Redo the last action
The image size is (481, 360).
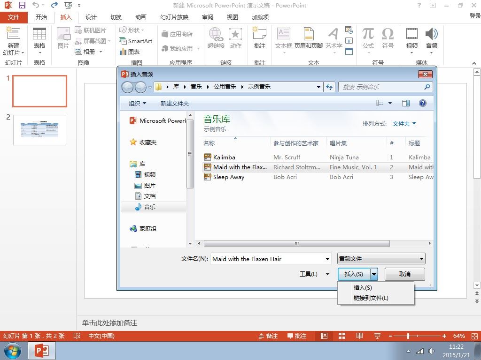click(x=54, y=5)
